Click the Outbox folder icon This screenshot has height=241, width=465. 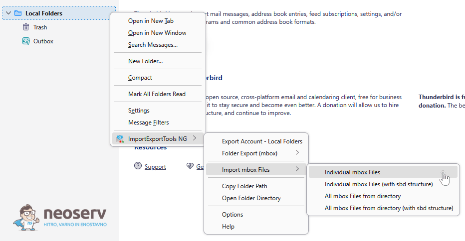(x=26, y=41)
